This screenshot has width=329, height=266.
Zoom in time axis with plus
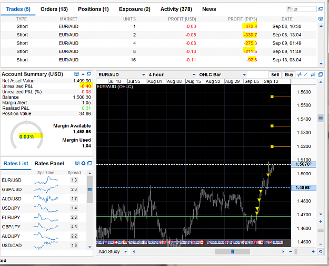click(313, 251)
